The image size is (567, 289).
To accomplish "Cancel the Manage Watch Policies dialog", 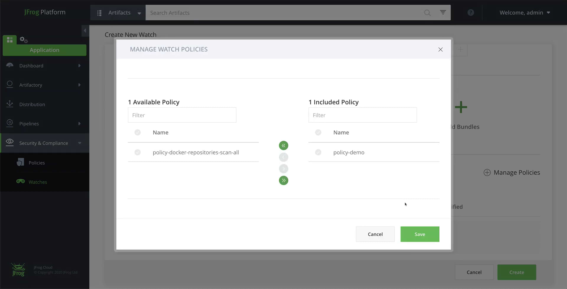I will coord(375,234).
